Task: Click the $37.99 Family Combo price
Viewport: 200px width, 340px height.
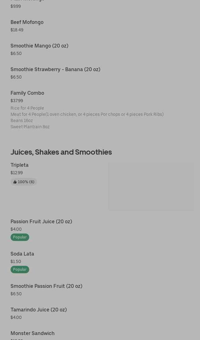Action: 17,101
